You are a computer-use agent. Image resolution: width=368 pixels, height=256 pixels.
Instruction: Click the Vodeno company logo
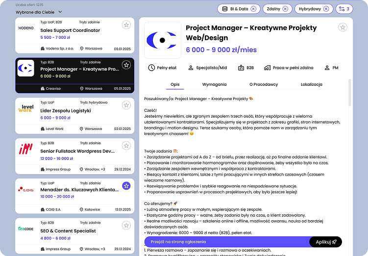pos(26,28)
